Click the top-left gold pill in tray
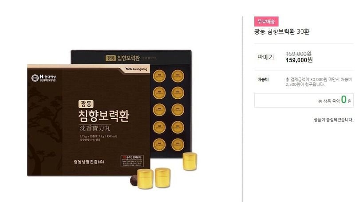 (x=159, y=76)
